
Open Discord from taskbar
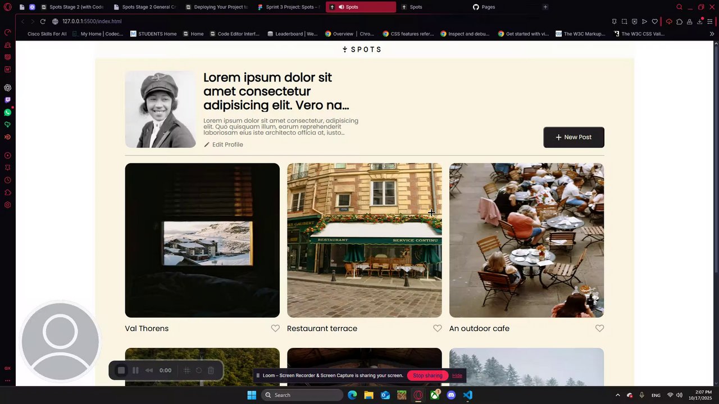451,395
